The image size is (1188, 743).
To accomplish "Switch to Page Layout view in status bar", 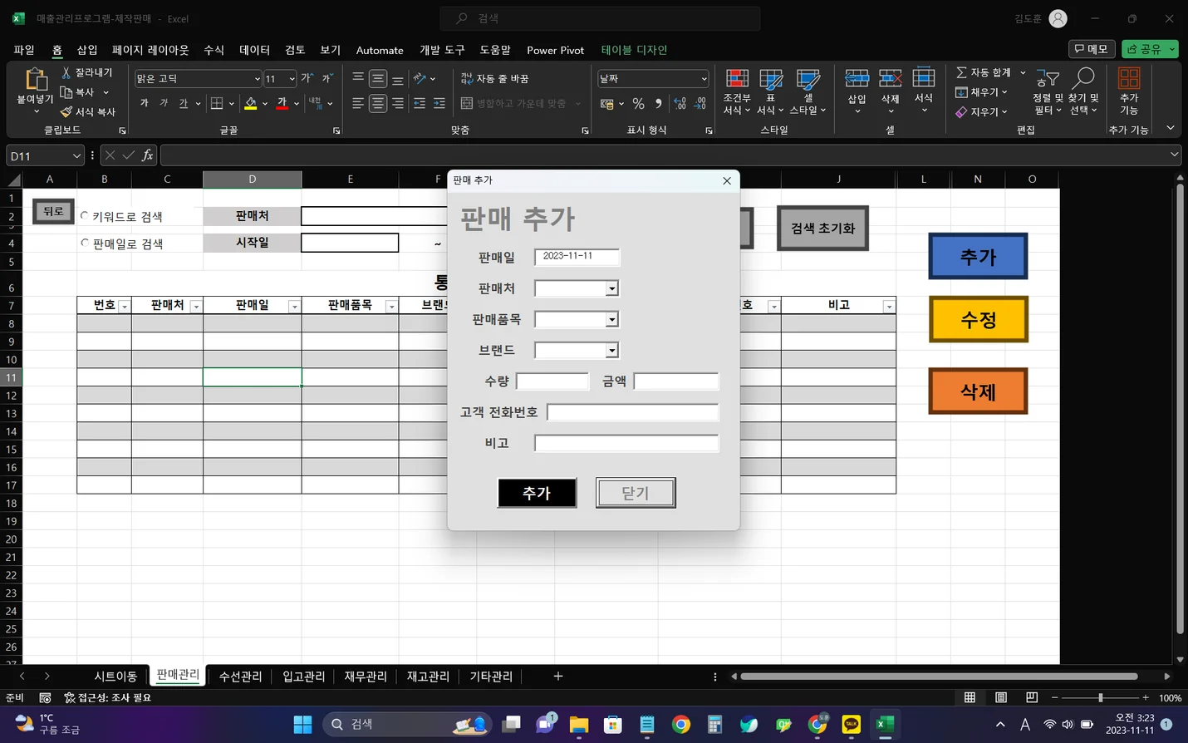I will pyautogui.click(x=1001, y=697).
